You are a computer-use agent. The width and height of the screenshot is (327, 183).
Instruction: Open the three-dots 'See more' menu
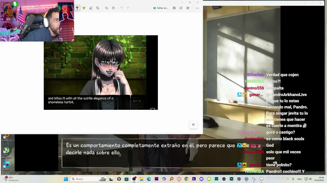(x=197, y=8)
